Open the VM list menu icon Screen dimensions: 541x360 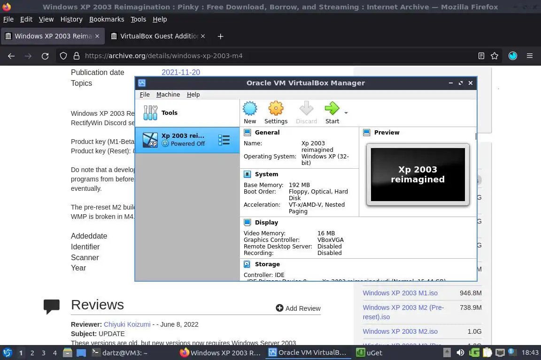(224, 140)
